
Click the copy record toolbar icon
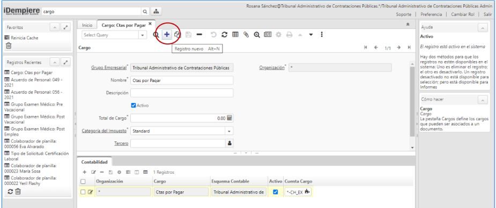(x=177, y=35)
